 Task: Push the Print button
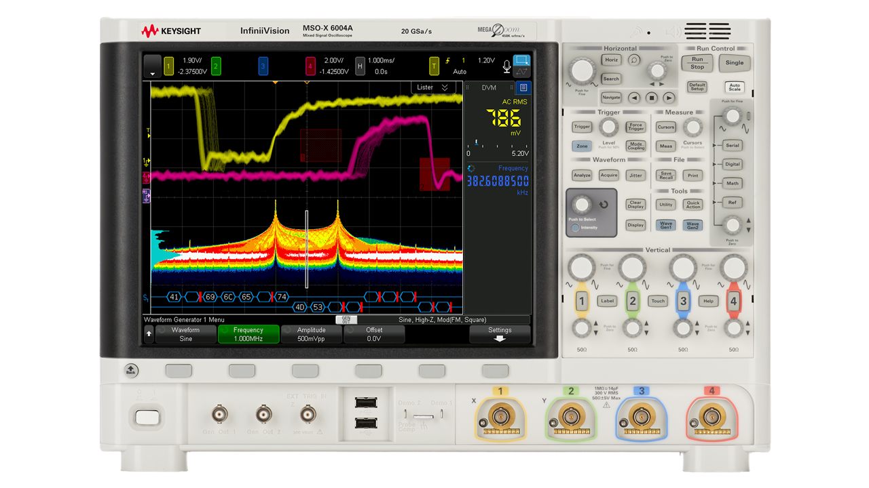[x=692, y=175]
